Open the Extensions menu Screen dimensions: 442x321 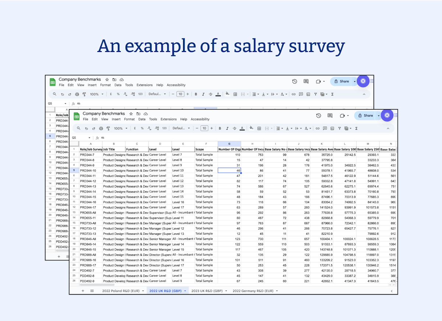[x=168, y=119]
